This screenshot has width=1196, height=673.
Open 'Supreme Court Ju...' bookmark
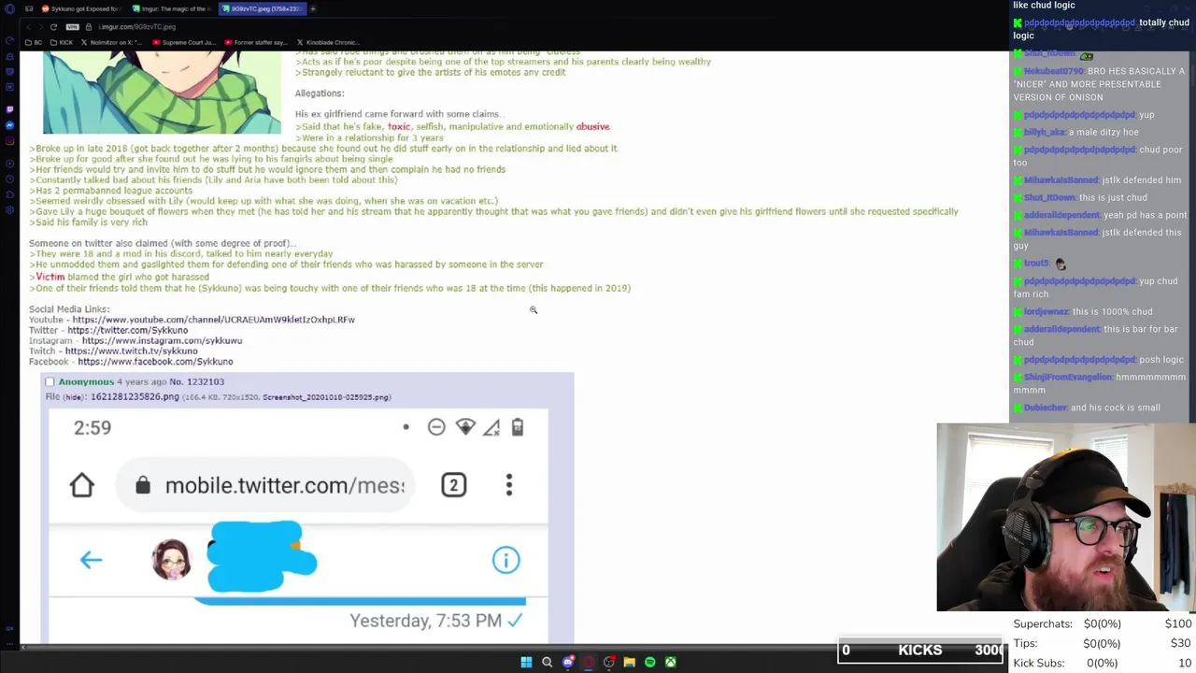183,42
